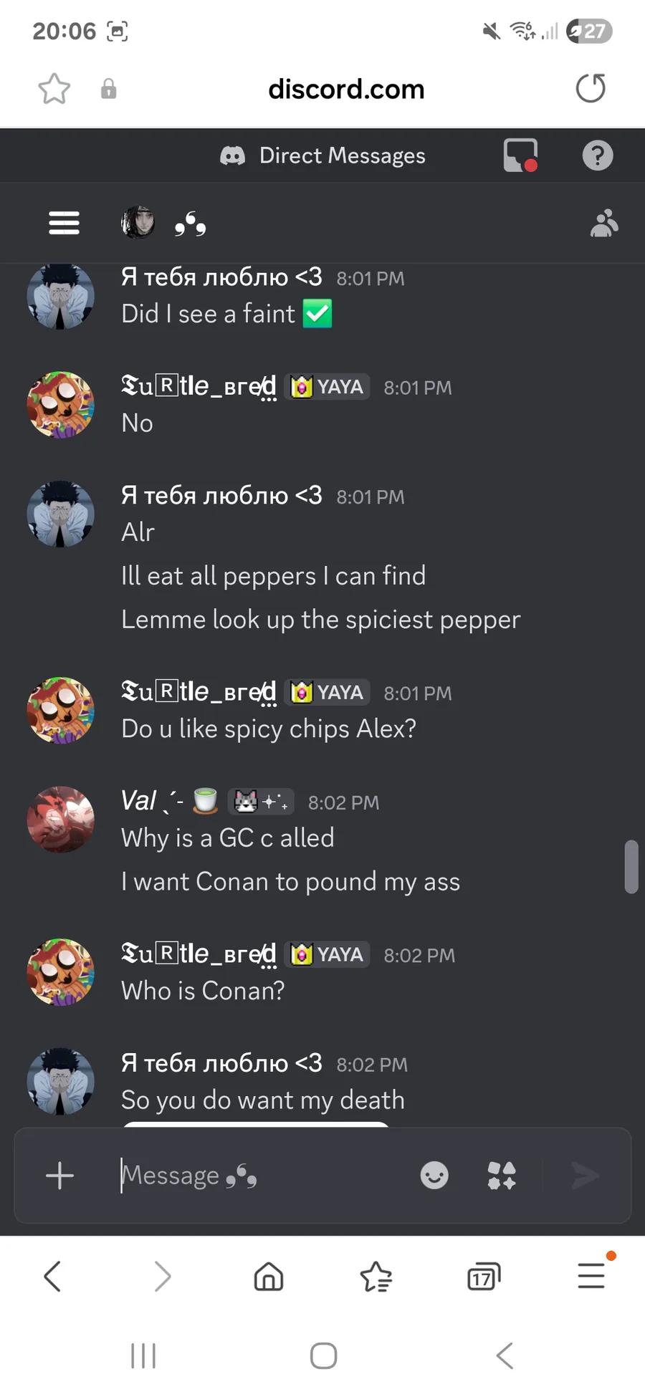Click the discord.com address bar
Screen dimensions: 645x1397
(346, 89)
